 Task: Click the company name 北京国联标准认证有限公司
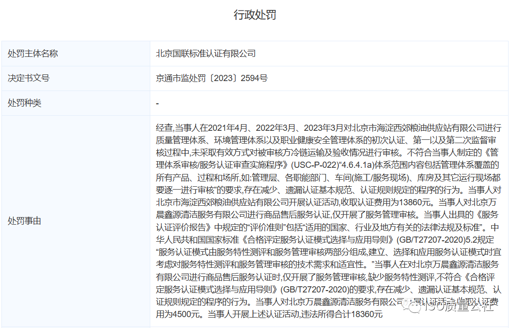[206, 54]
